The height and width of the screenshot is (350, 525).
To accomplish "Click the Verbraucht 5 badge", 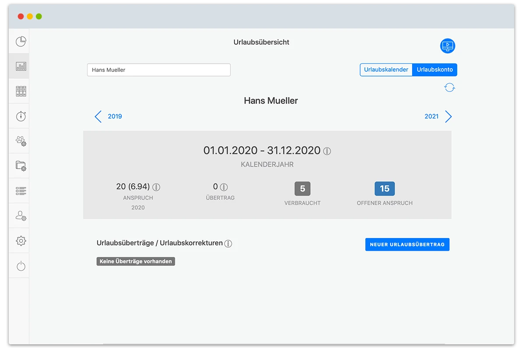I will click(302, 189).
